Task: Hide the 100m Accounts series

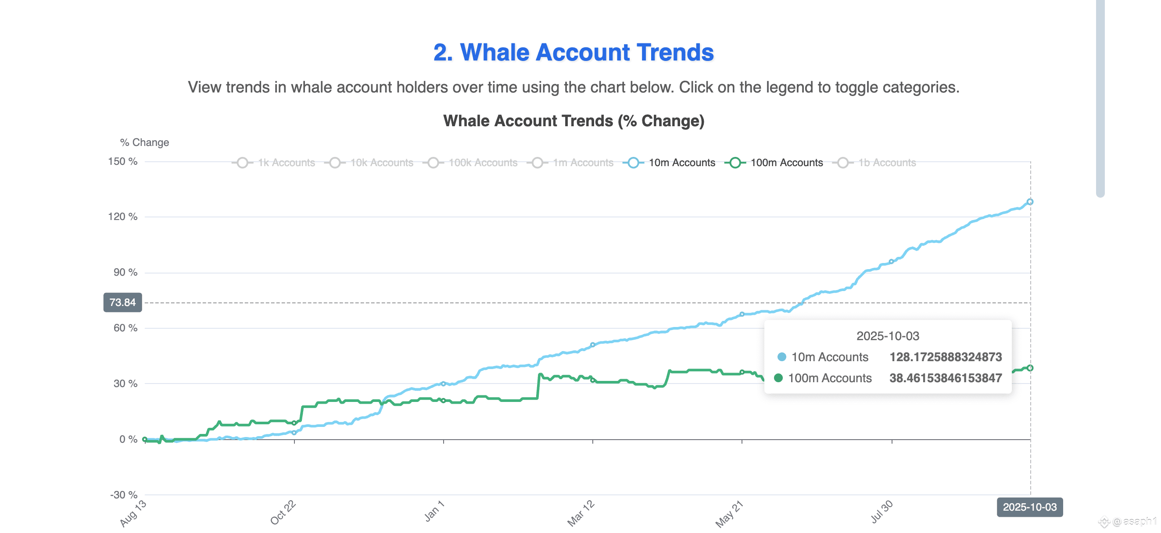Action: [x=774, y=163]
